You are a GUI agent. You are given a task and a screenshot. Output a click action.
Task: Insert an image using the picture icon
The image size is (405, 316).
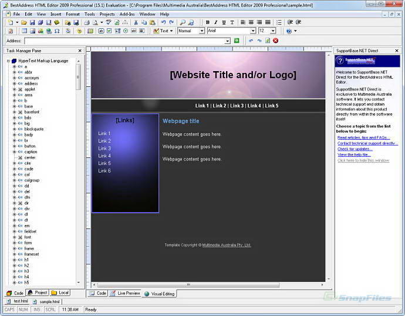point(32,31)
